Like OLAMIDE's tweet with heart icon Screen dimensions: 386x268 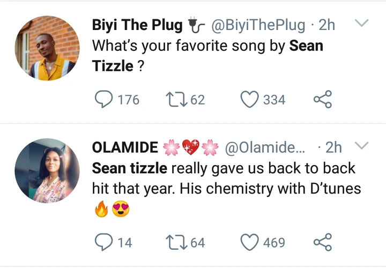click(x=249, y=242)
